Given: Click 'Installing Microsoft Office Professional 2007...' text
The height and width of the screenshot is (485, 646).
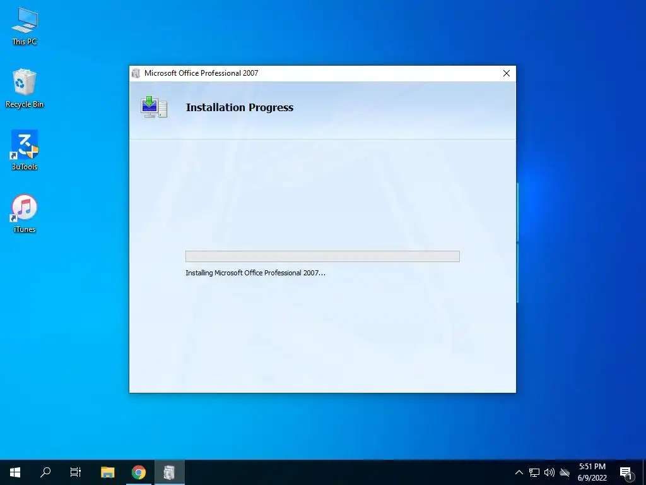Looking at the screenshot, I should pos(255,273).
